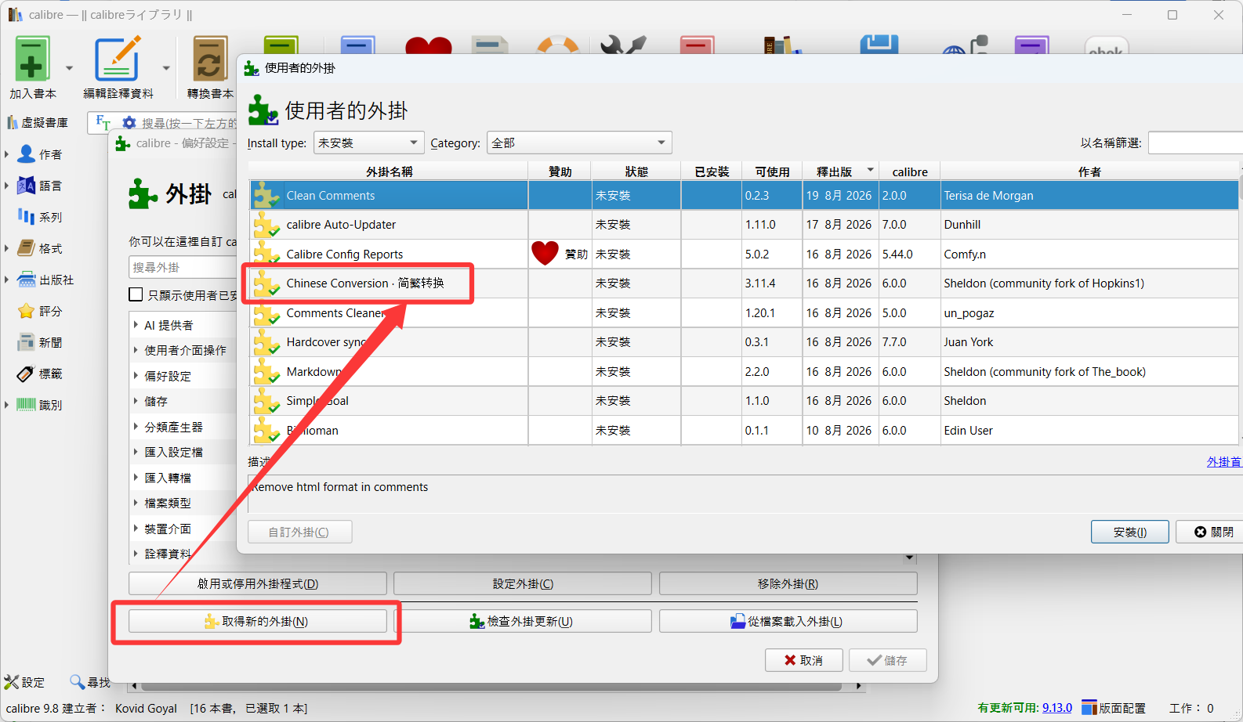1243x722 pixels.
Task: Open the 9.13.0 update available link
Action: [1057, 708]
